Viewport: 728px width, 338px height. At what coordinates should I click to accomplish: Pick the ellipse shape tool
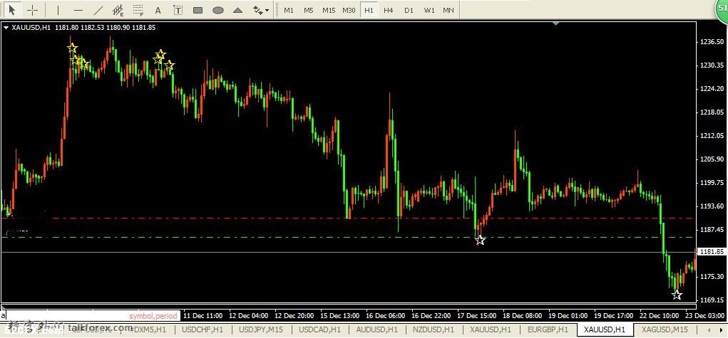(x=217, y=10)
